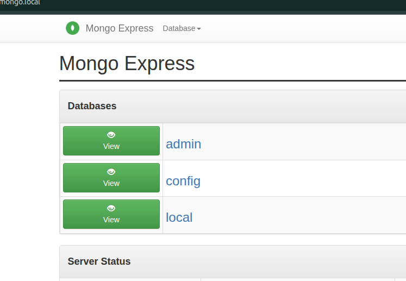Image resolution: width=406 pixels, height=281 pixels.
Task: Click the View button for admin database
Action: click(111, 141)
